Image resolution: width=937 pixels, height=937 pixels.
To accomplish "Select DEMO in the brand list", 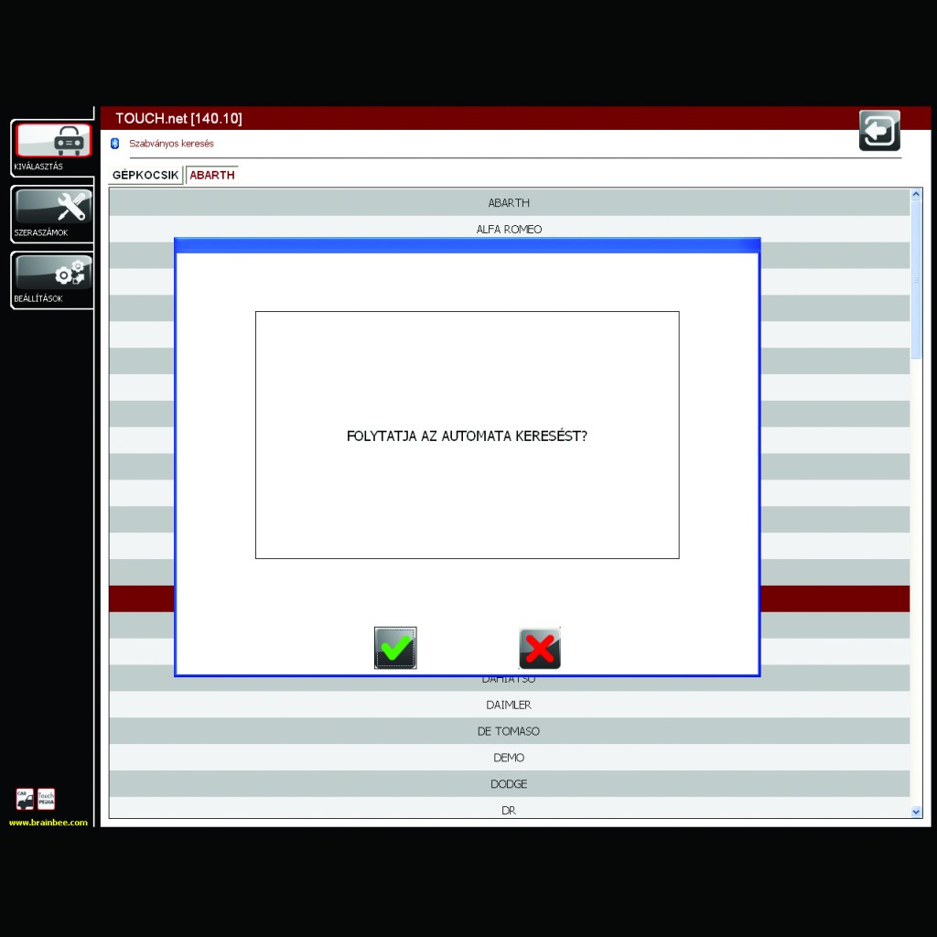I will 509,757.
